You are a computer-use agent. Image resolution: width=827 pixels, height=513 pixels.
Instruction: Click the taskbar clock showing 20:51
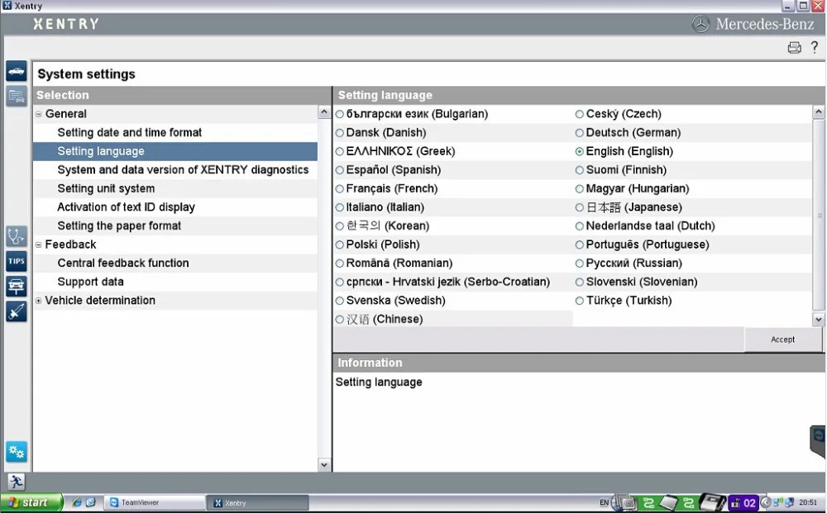click(807, 502)
